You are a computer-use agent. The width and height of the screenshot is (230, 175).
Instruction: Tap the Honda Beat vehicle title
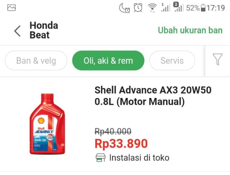pyautogui.click(x=44, y=30)
